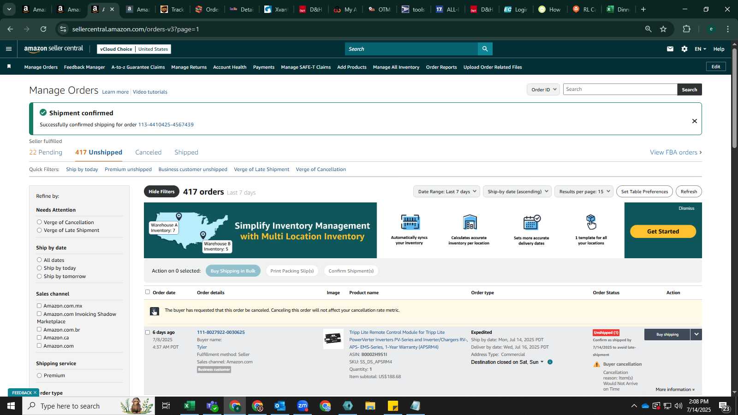Screen dimensions: 738x415
Task: Click the search magnifier button in header
Action: tap(485, 49)
